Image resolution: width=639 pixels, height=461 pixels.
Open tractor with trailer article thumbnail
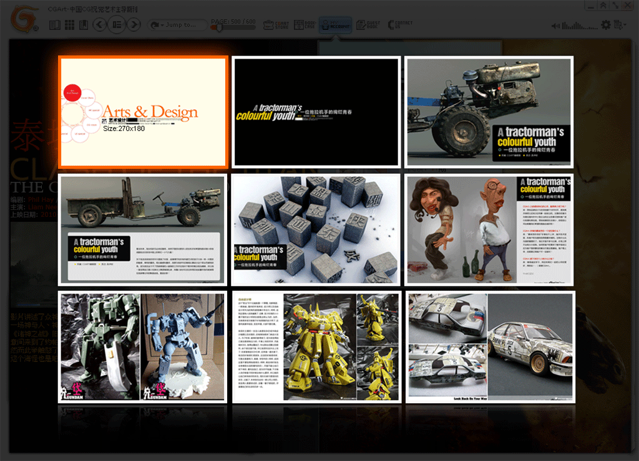(x=143, y=230)
